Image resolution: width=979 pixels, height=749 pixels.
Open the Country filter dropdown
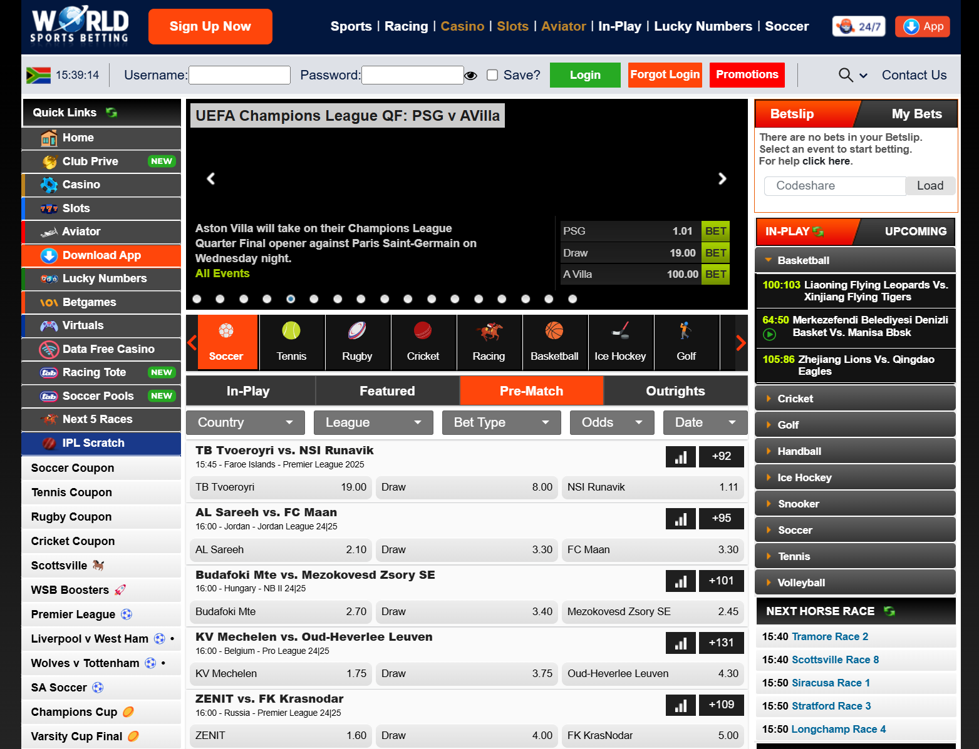point(245,422)
